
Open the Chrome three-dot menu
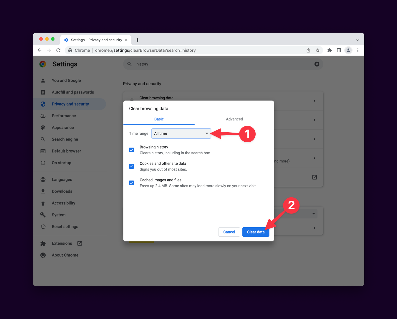[x=358, y=50]
